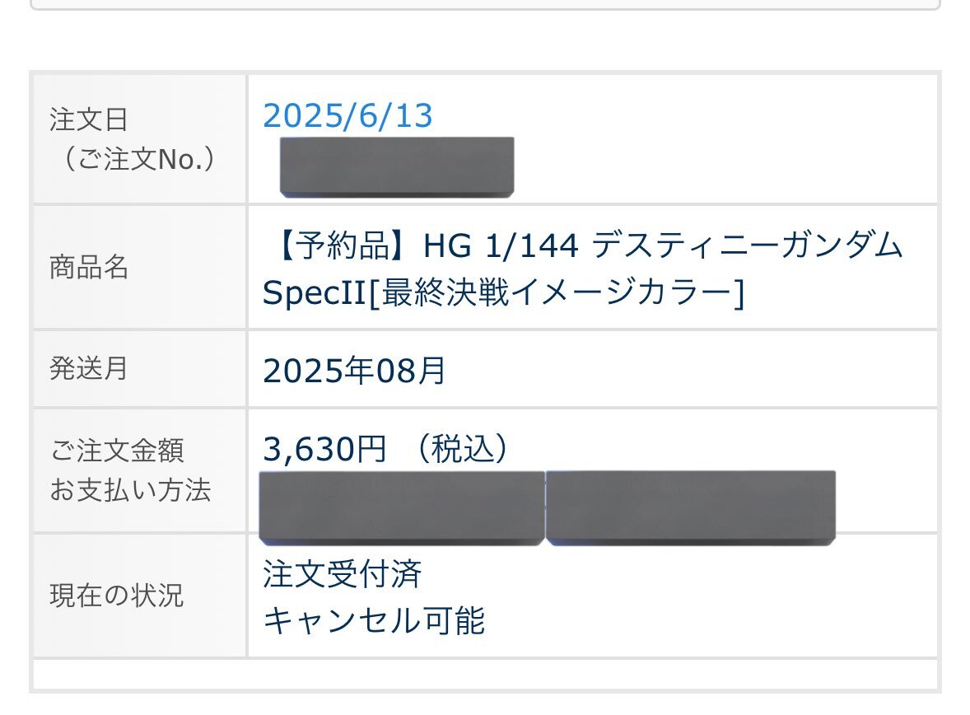Click the 注文受付済 status text
Screen dimensions: 970x715
pyautogui.click(x=343, y=574)
